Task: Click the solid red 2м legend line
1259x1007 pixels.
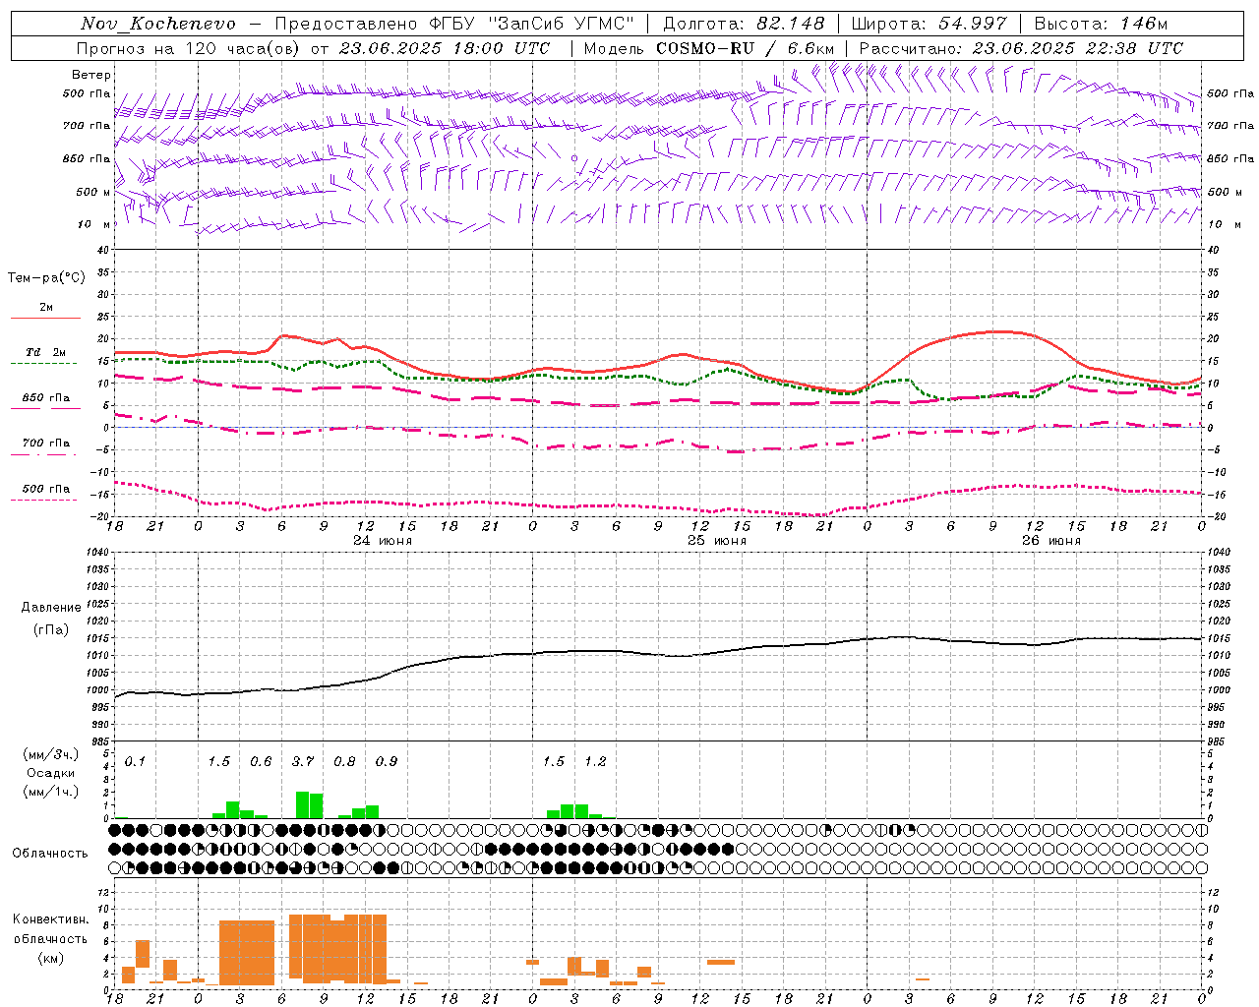Action: [45, 318]
